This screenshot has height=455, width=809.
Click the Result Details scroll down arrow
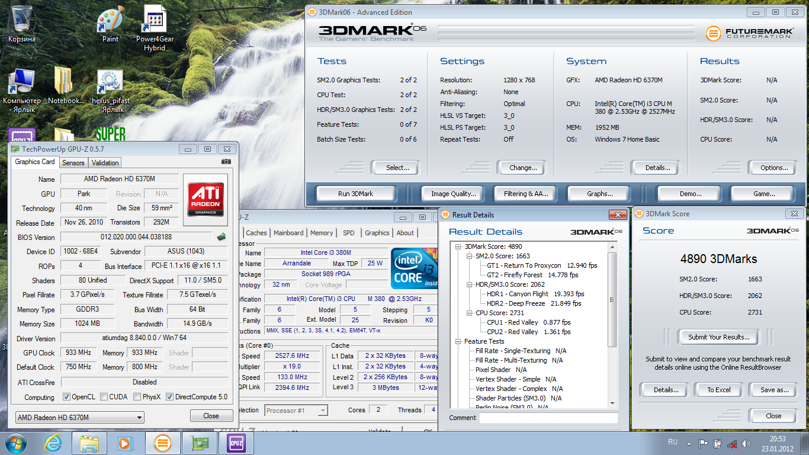pos(612,404)
